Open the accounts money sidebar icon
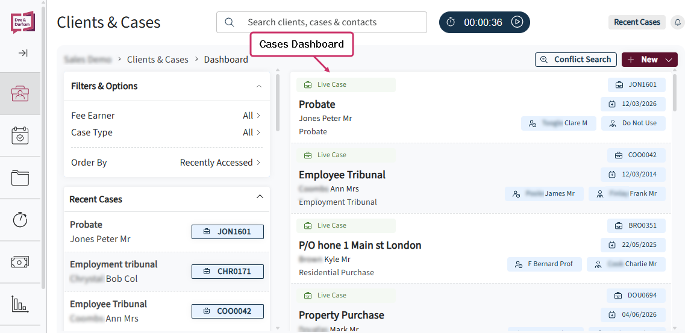 (x=20, y=262)
